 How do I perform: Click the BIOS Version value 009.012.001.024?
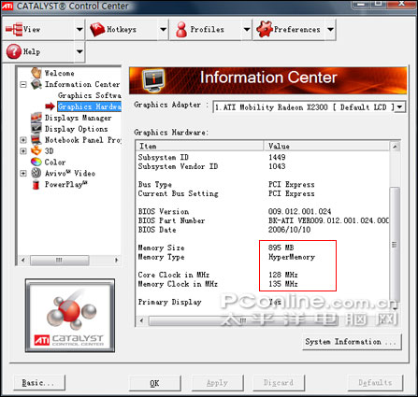click(299, 212)
